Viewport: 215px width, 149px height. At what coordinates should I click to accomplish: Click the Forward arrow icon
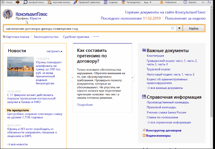point(18,2)
